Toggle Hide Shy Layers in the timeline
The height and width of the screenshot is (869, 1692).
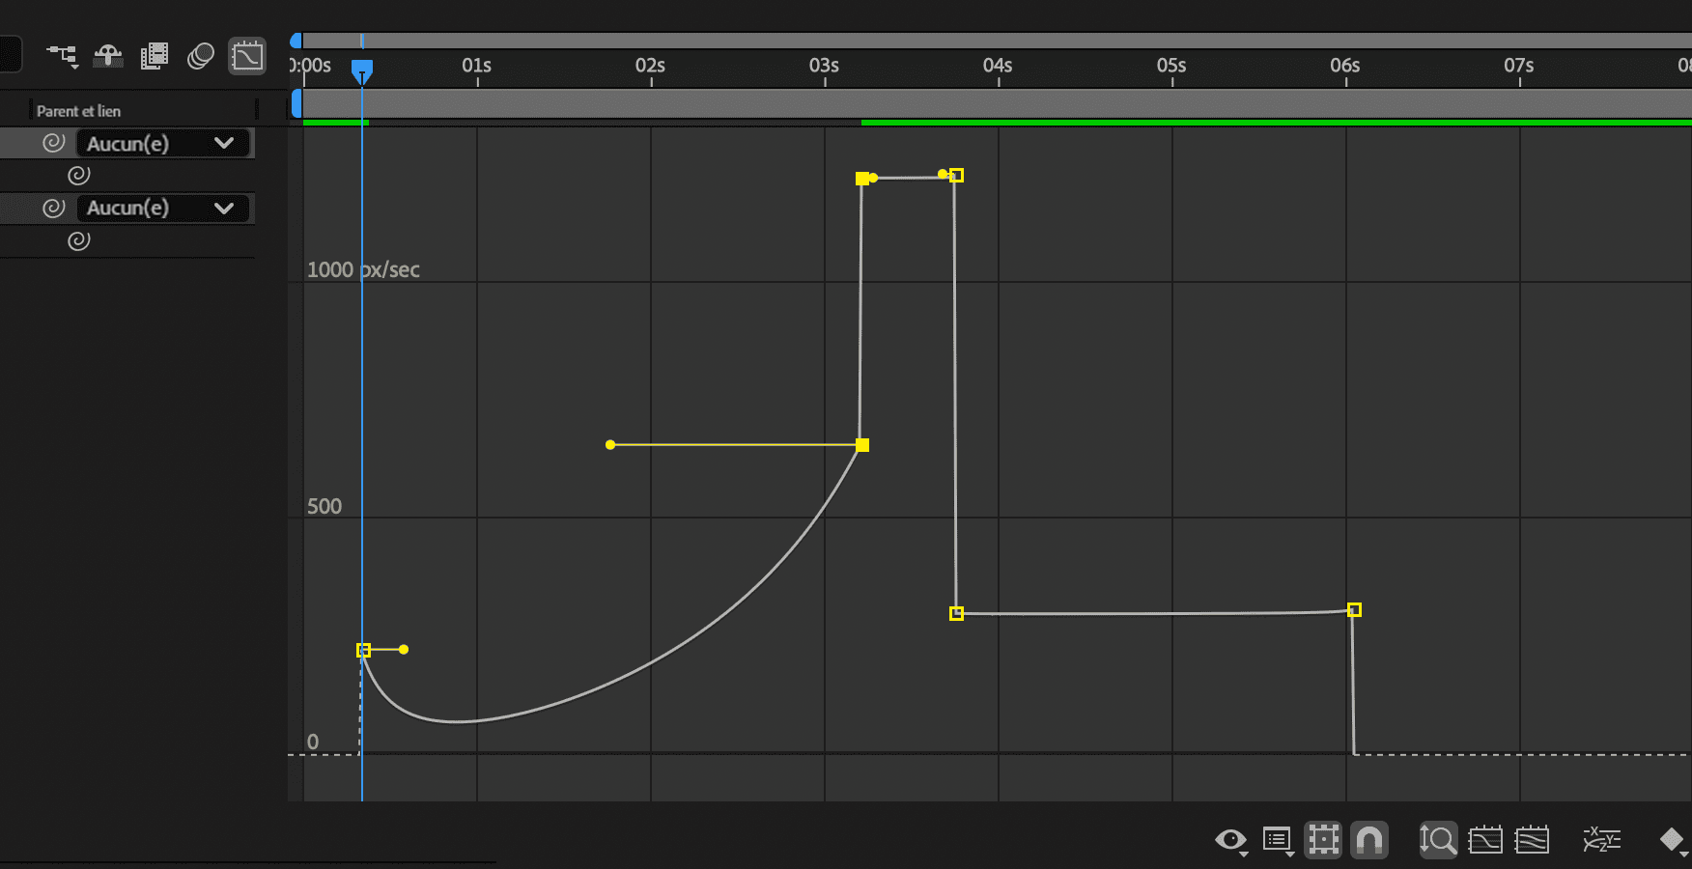click(x=108, y=56)
